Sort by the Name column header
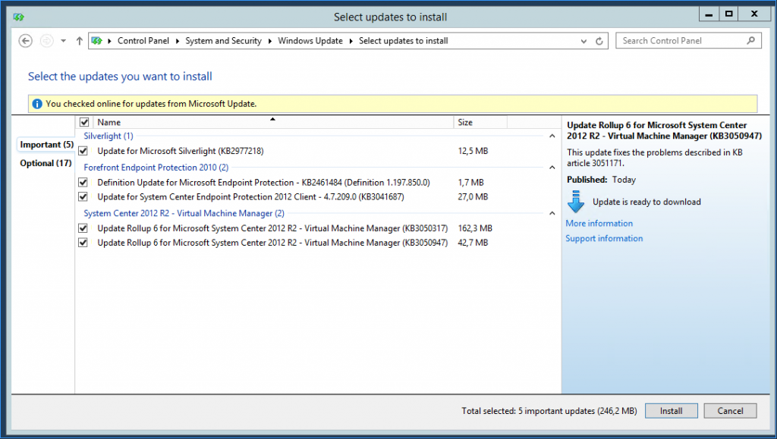Image resolution: width=777 pixels, height=439 pixels. point(272,122)
